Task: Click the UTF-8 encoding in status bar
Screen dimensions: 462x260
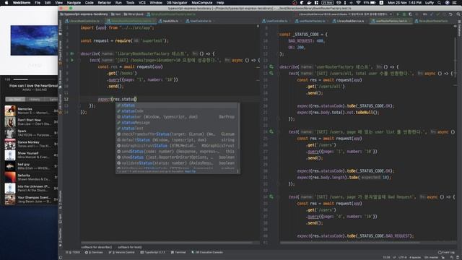Action: [x=403, y=257]
